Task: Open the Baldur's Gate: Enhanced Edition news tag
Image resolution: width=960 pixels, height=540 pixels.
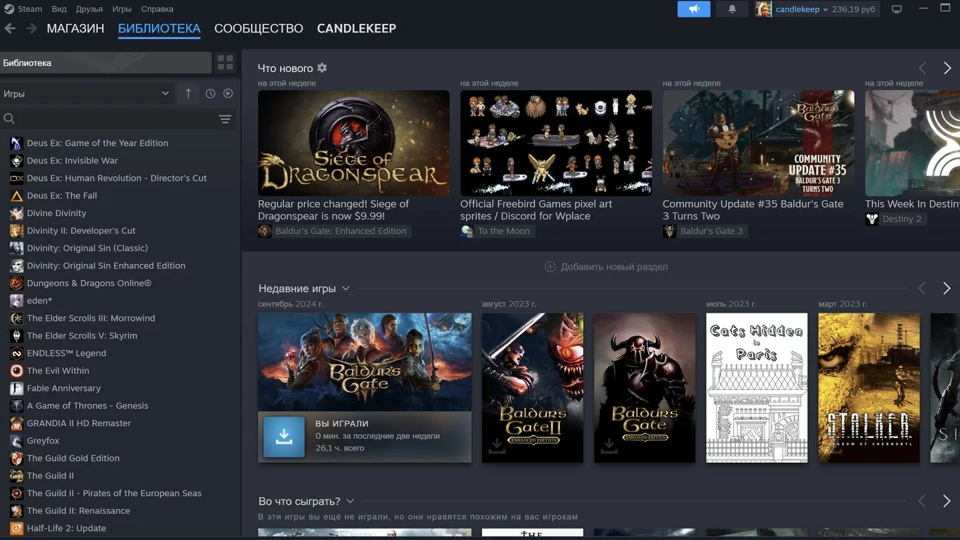Action: click(x=334, y=231)
